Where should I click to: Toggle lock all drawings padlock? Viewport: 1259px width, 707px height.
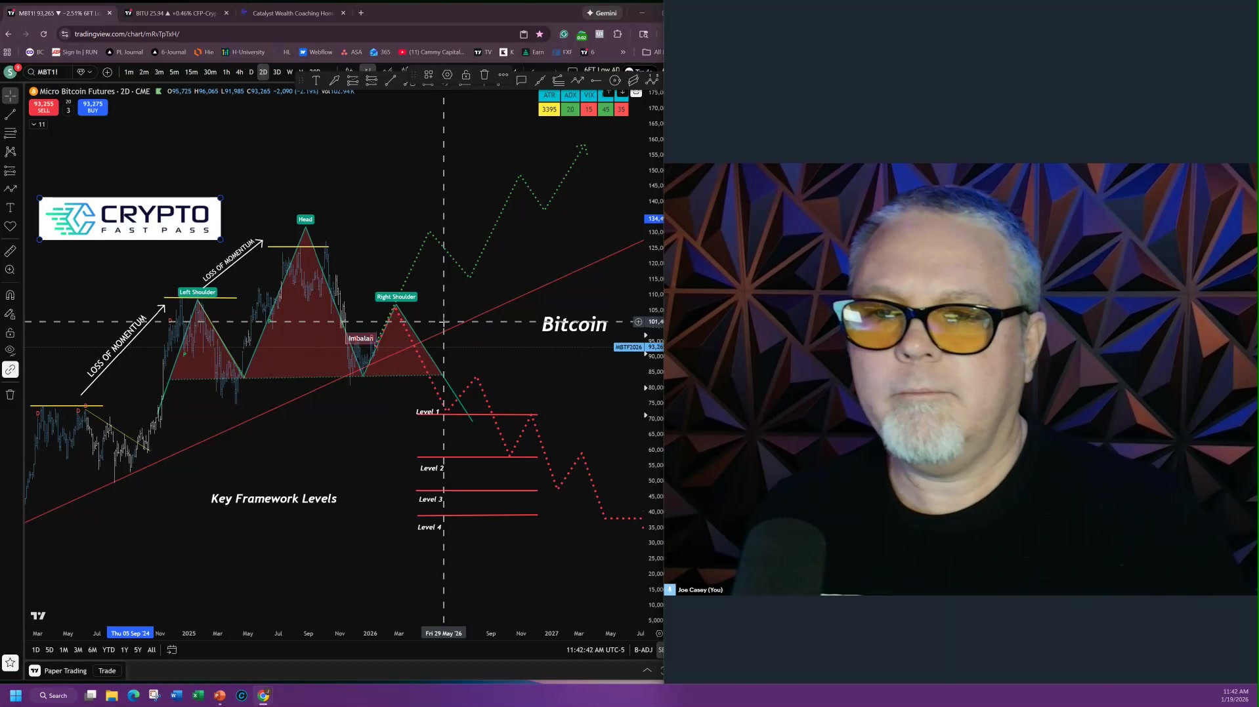pyautogui.click(x=11, y=333)
